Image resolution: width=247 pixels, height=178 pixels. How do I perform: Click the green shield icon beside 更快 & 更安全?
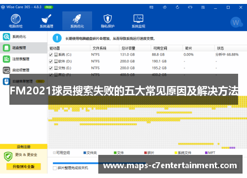pos(8,156)
